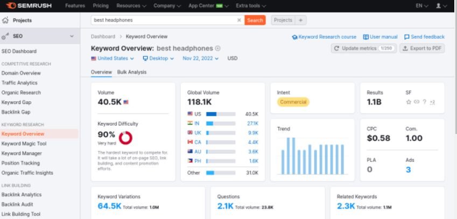Clear the search field with X icon
The image size is (457, 219).
pyautogui.click(x=239, y=20)
